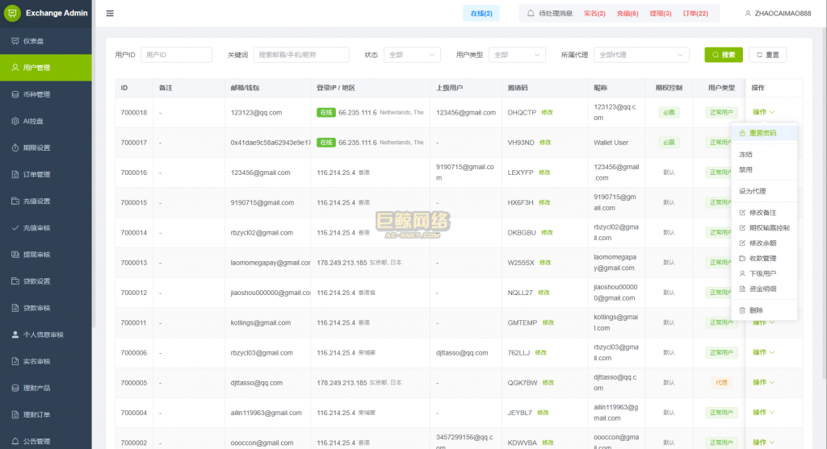Select 冻结 in the action menu
Image resolution: width=827 pixels, height=449 pixels.
764,155
